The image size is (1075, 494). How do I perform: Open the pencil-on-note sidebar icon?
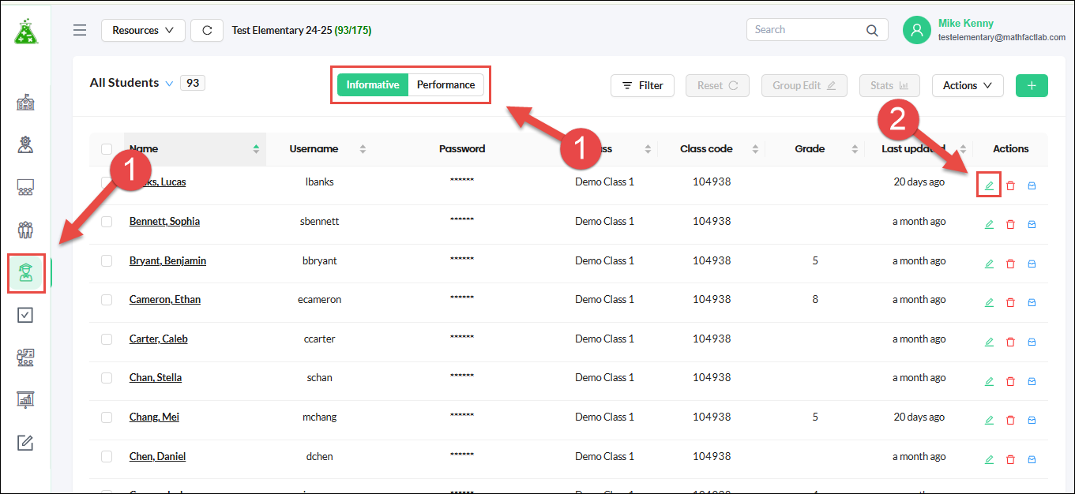coord(25,442)
